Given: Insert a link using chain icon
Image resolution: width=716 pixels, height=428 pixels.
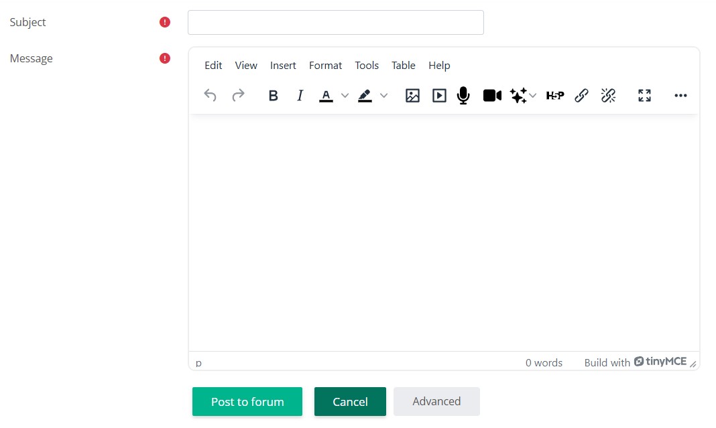Looking at the screenshot, I should point(582,96).
